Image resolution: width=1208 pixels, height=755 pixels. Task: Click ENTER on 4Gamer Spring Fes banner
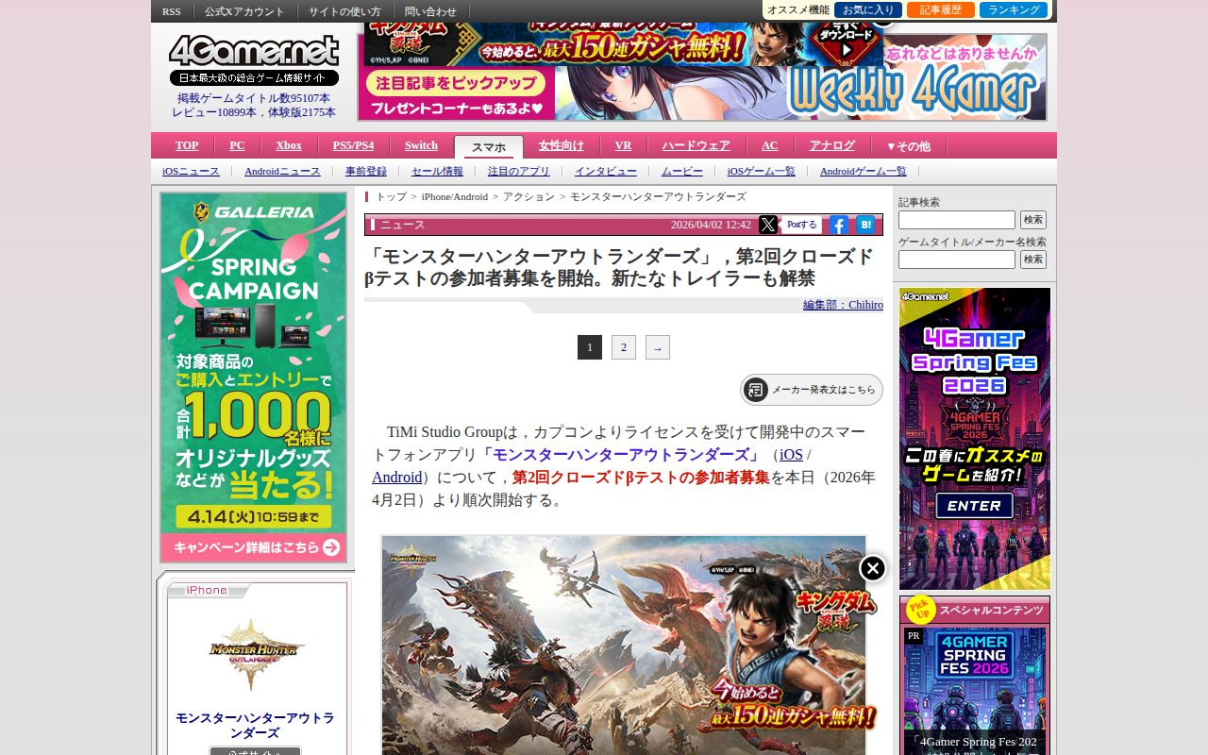[x=975, y=506]
